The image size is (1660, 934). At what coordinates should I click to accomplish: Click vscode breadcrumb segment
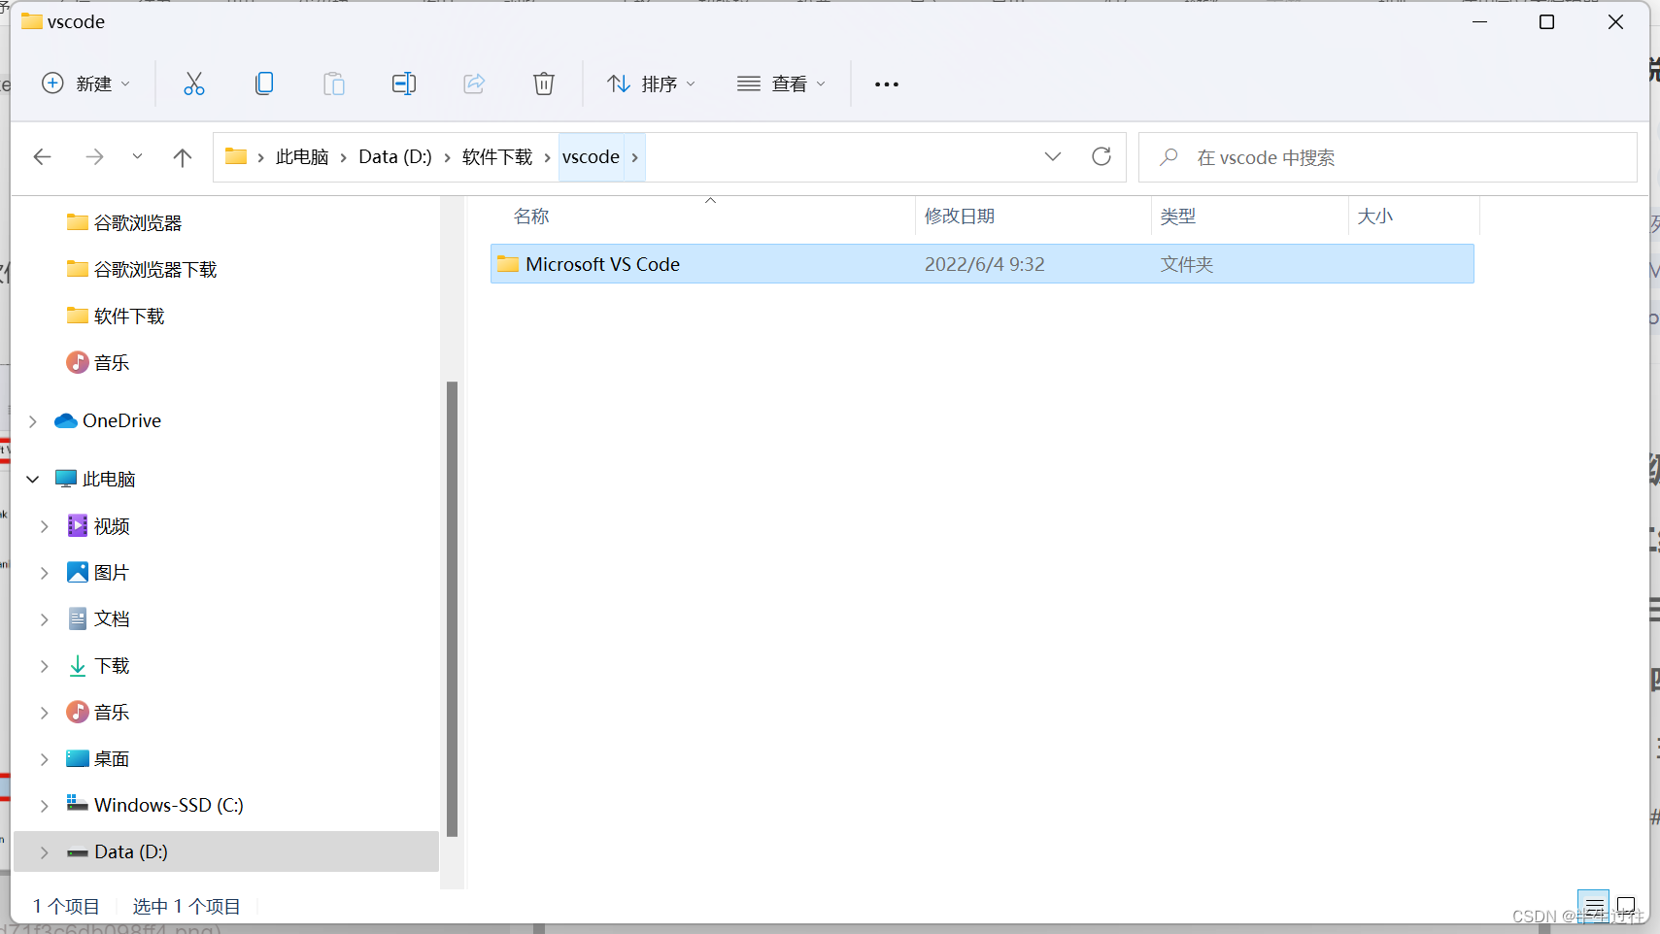(591, 157)
